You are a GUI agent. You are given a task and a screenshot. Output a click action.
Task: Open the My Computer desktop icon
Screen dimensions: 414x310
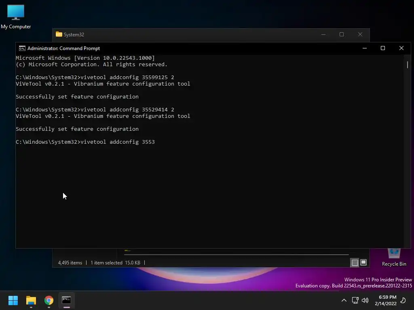tap(16, 16)
